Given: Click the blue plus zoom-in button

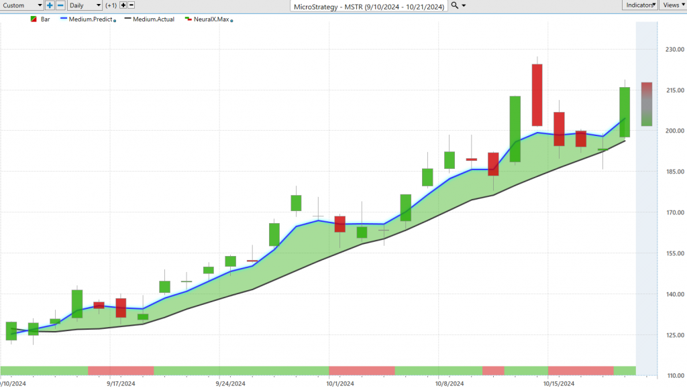Looking at the screenshot, I should (50, 5).
